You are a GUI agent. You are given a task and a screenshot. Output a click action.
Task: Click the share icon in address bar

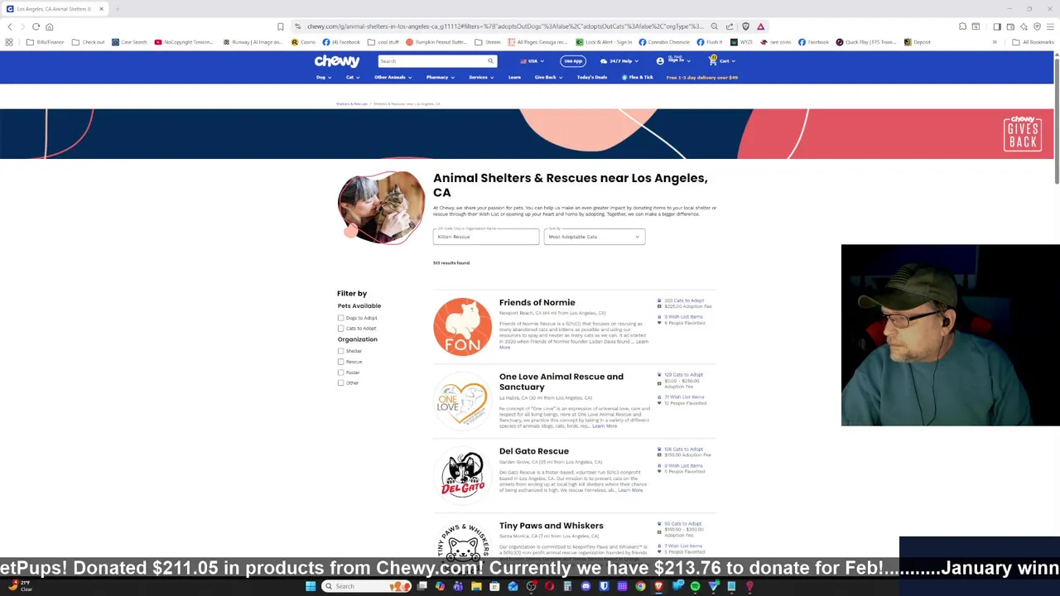pos(730,26)
